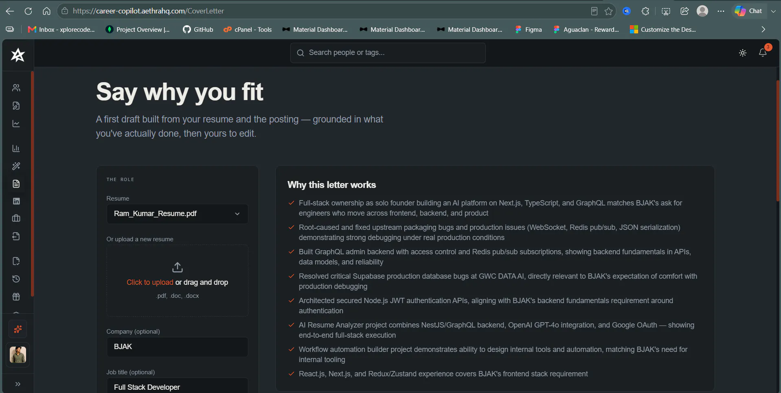Click the orange sparkle AI assistant button
The width and height of the screenshot is (781, 393).
pos(18,329)
